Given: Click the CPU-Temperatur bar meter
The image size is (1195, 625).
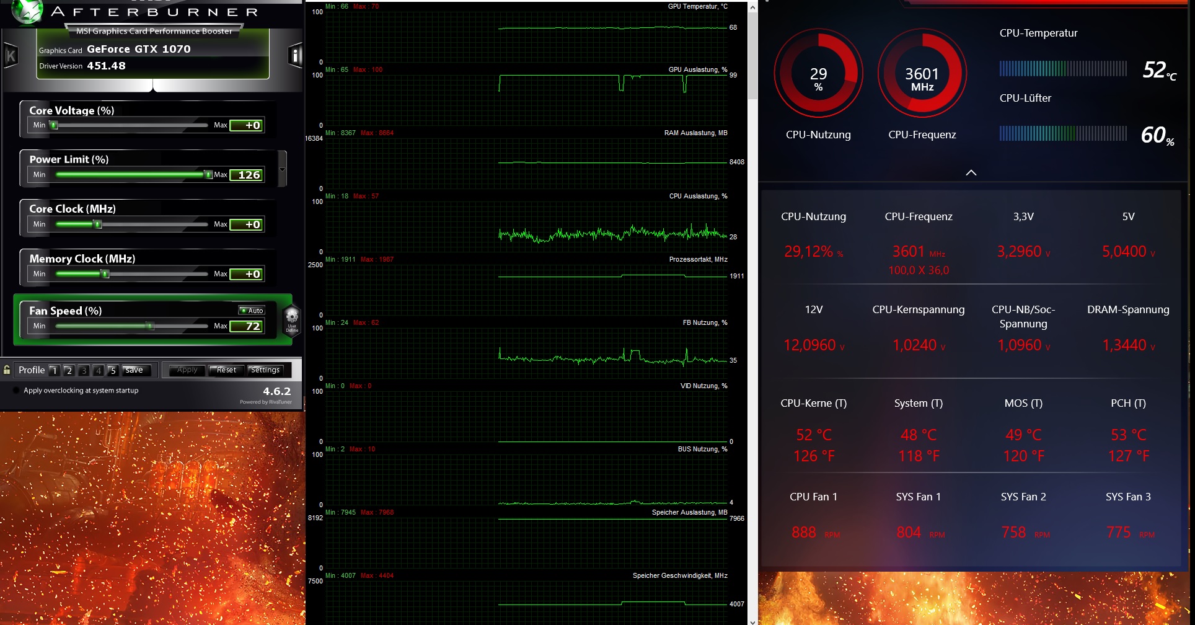Looking at the screenshot, I should pos(1063,68).
